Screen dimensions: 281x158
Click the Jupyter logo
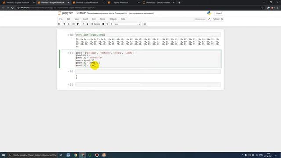(x=65, y=13)
